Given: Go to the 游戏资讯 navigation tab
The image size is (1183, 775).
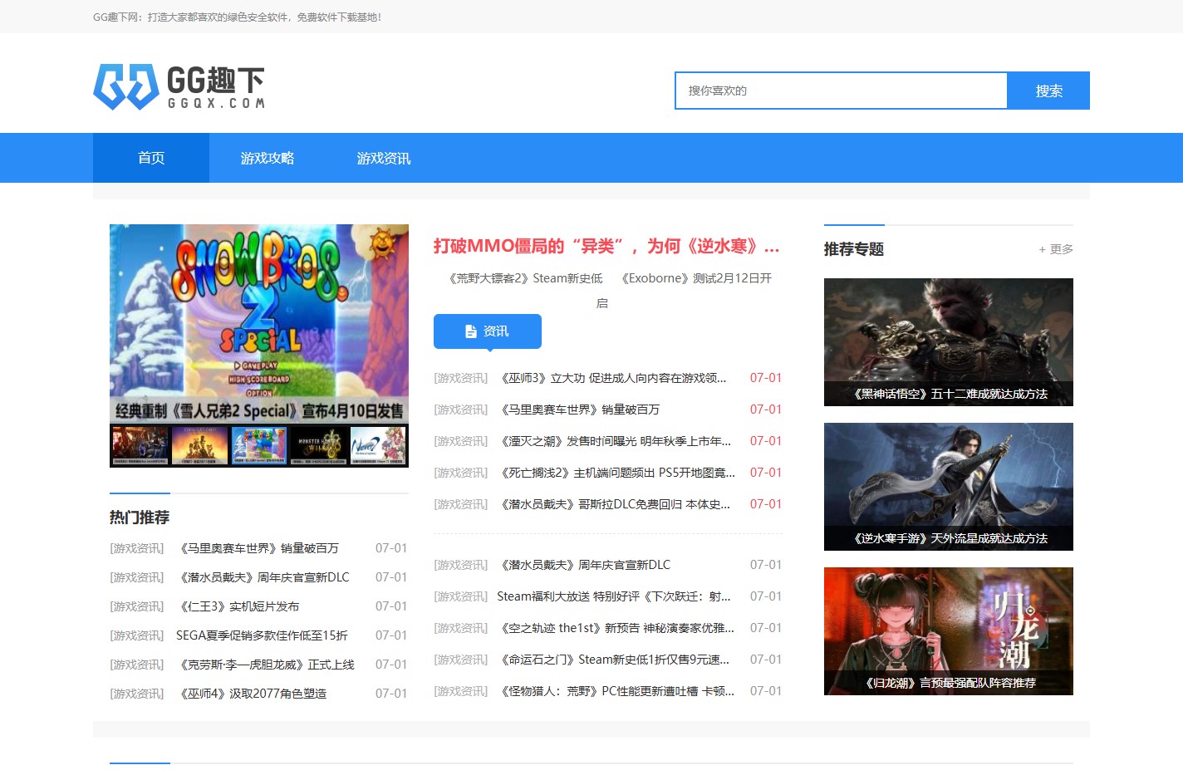Looking at the screenshot, I should click(x=384, y=158).
